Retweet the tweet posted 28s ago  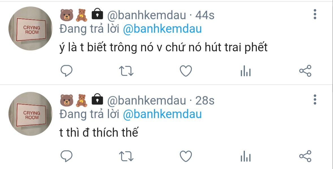tap(126, 156)
